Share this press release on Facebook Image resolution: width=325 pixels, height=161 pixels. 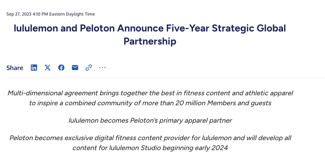[61, 68]
